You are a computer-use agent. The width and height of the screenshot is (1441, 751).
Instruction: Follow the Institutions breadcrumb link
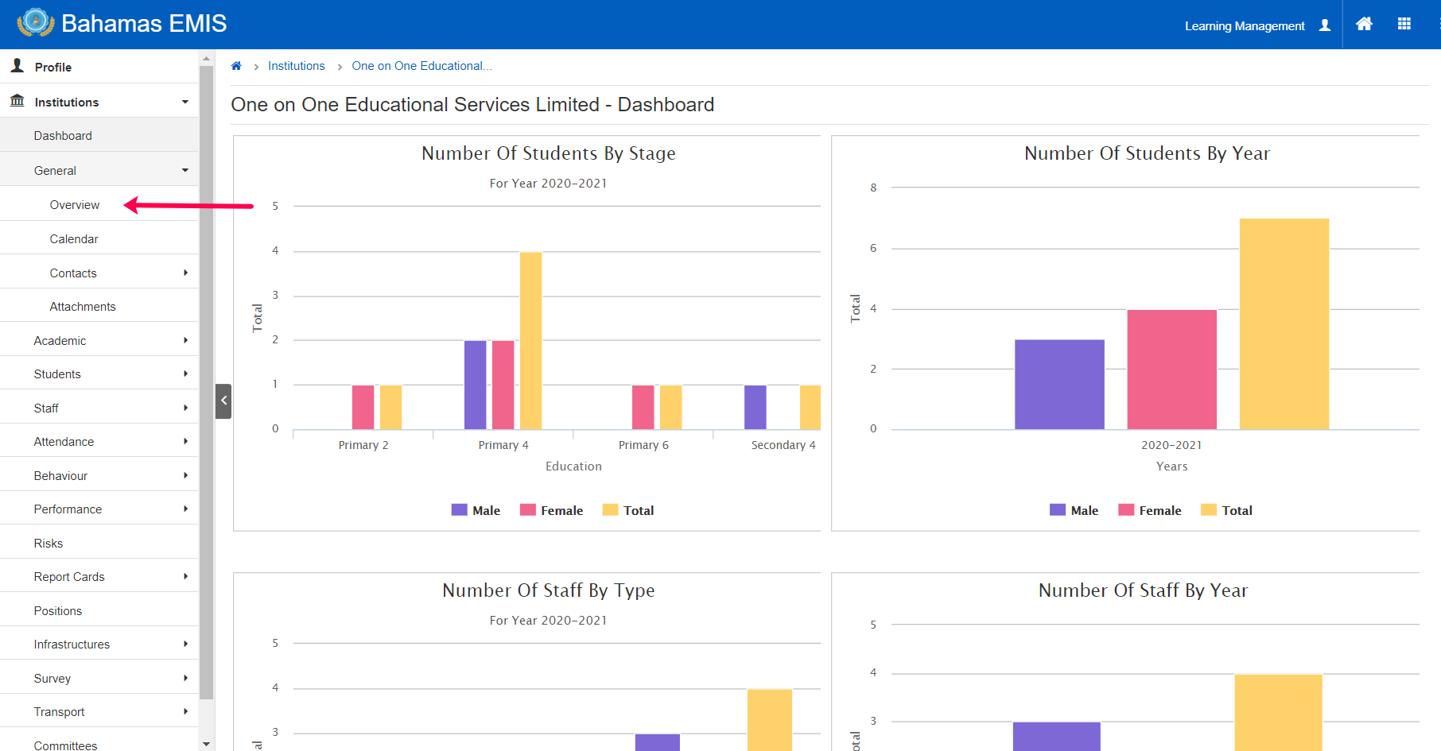point(297,66)
